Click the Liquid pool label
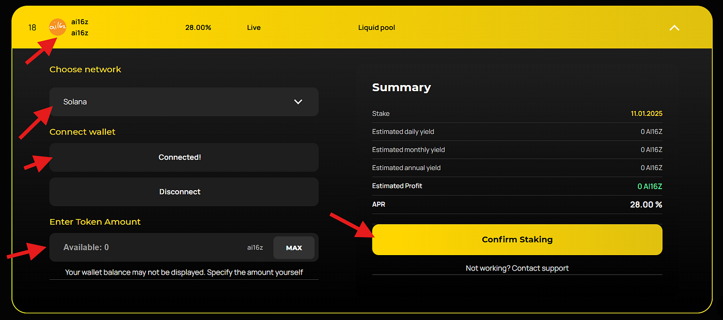723x320 pixels. [376, 27]
